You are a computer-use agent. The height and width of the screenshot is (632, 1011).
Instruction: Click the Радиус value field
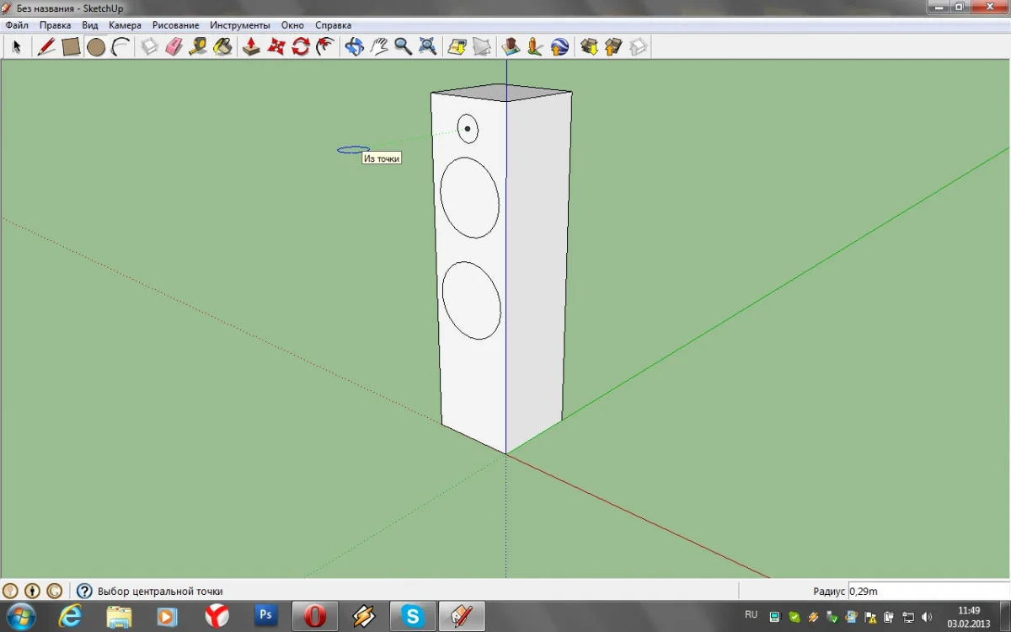pyautogui.click(x=928, y=592)
